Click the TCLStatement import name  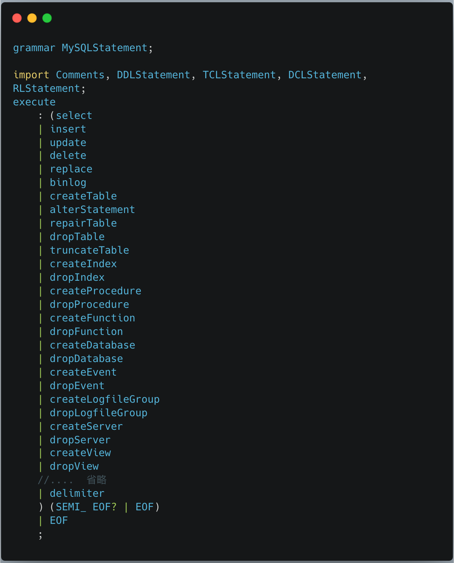click(239, 75)
